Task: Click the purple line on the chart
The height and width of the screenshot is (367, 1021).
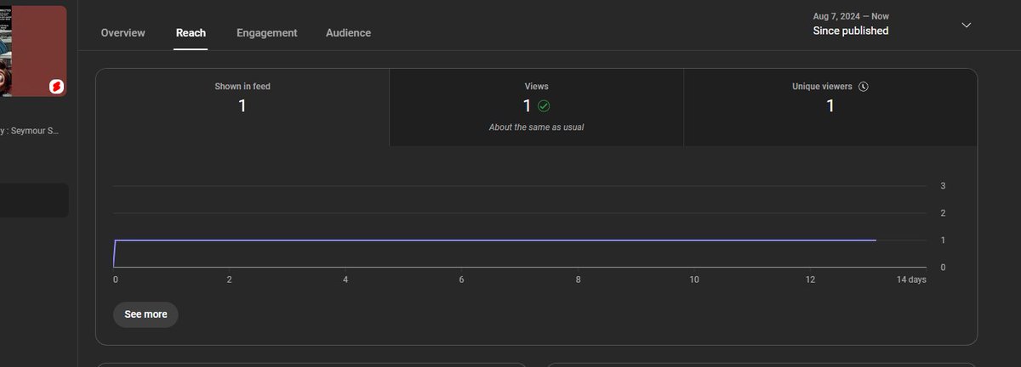Action: pyautogui.click(x=493, y=240)
